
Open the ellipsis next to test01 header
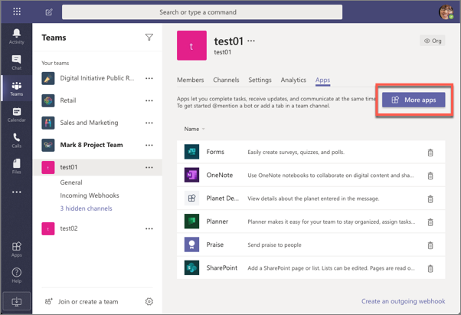tap(251, 41)
